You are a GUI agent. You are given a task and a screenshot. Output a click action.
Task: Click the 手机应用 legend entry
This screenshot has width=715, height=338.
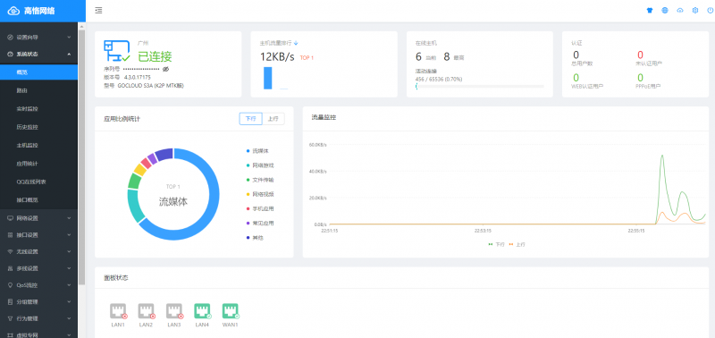coord(260,209)
